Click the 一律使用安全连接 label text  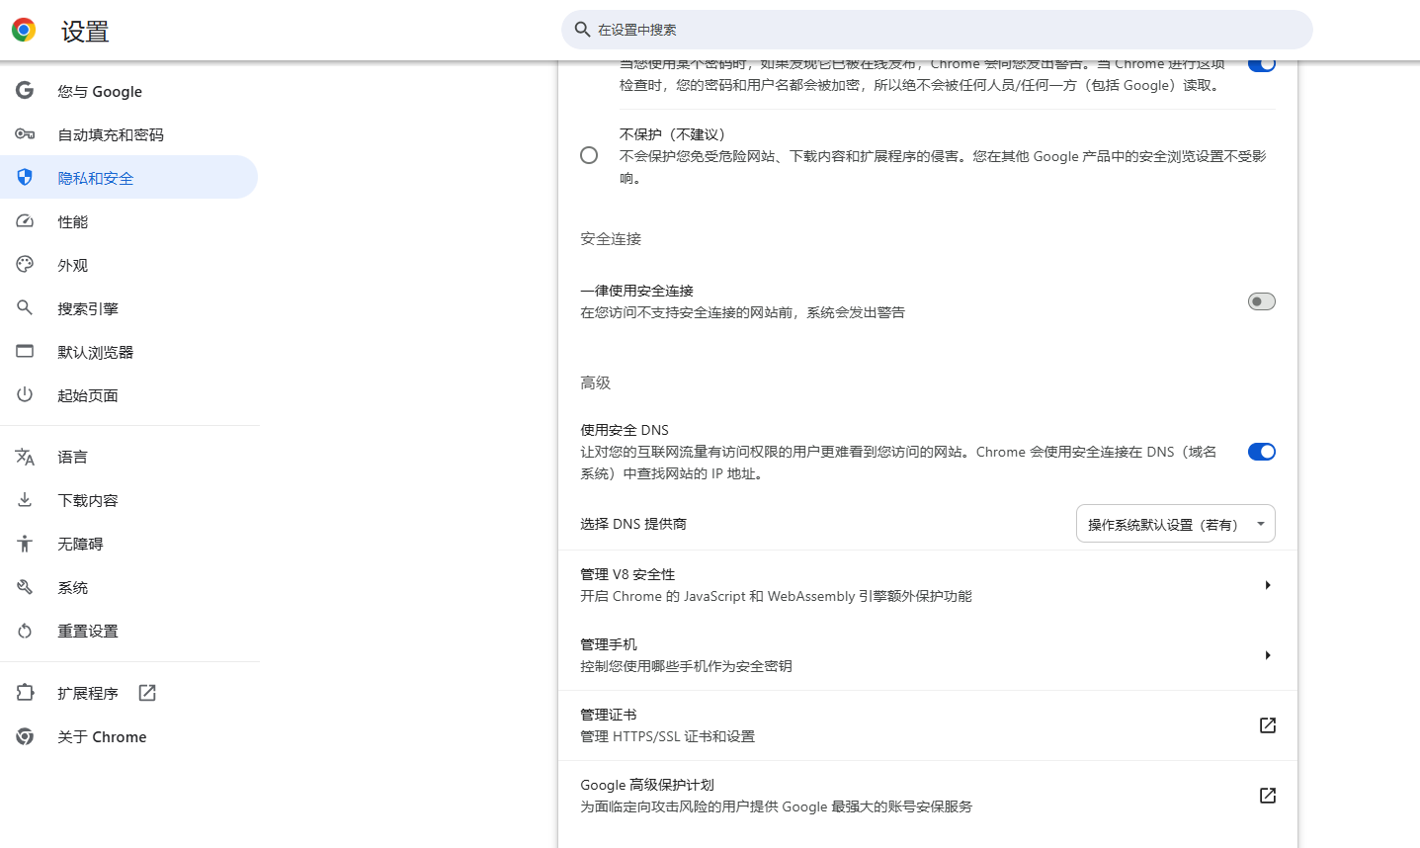636,291
